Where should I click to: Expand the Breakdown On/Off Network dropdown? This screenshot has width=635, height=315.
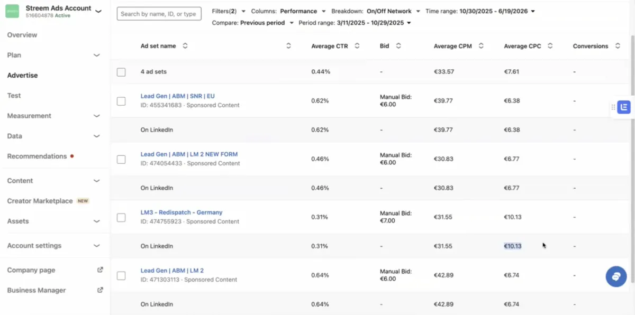(376, 11)
